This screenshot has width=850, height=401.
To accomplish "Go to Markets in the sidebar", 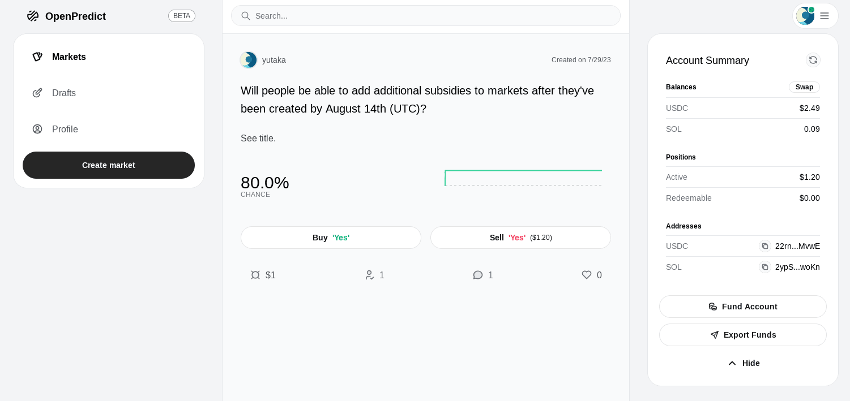I will tap(69, 57).
